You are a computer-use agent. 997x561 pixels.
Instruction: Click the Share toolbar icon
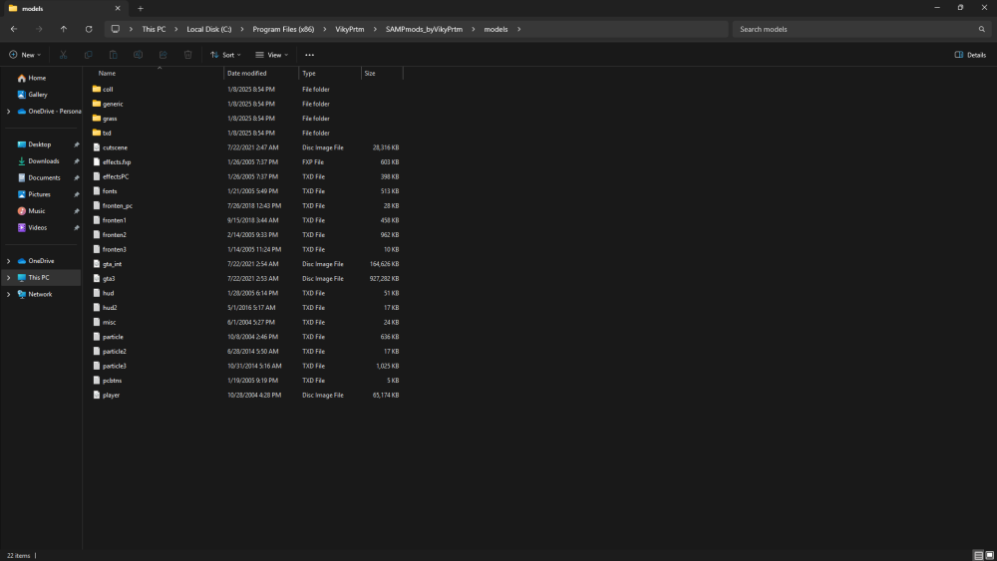tap(163, 55)
